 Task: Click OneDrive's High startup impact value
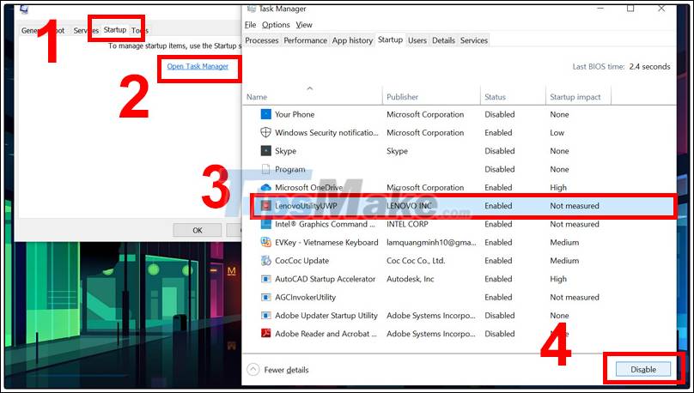(x=558, y=187)
